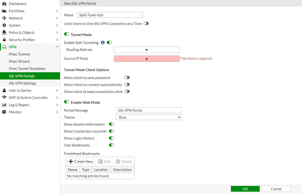Viewport: 302px width, 196px height.
Task: Click the Name field containing Split-Tunel-Vpn
Action: 110,15
